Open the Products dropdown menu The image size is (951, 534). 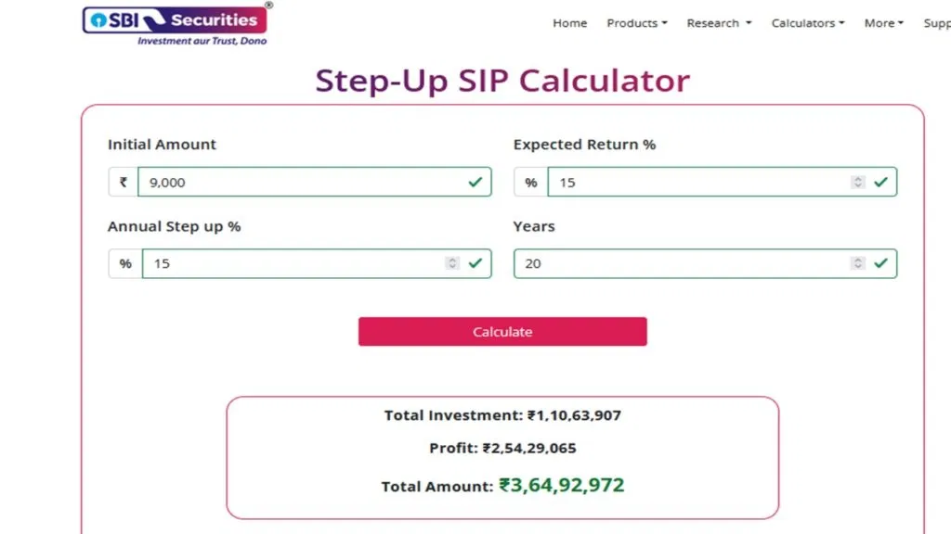click(637, 23)
